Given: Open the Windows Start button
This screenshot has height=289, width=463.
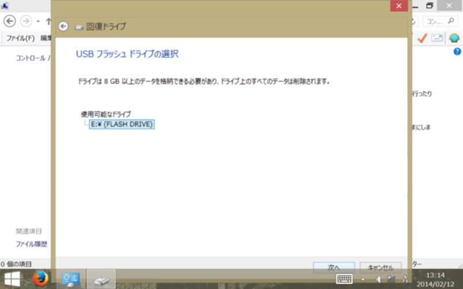Looking at the screenshot, I should (x=12, y=279).
